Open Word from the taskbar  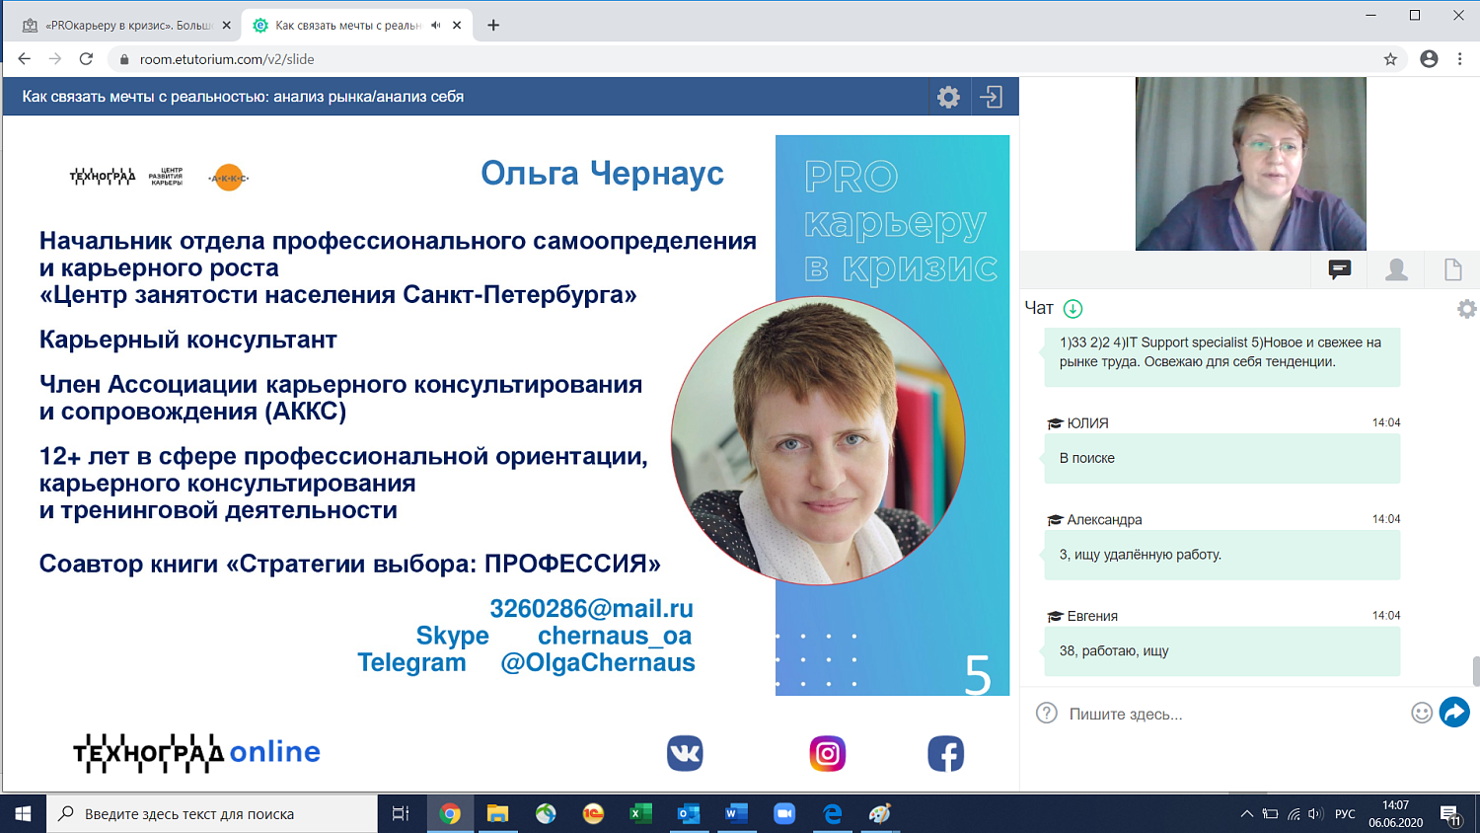pyautogui.click(x=736, y=813)
